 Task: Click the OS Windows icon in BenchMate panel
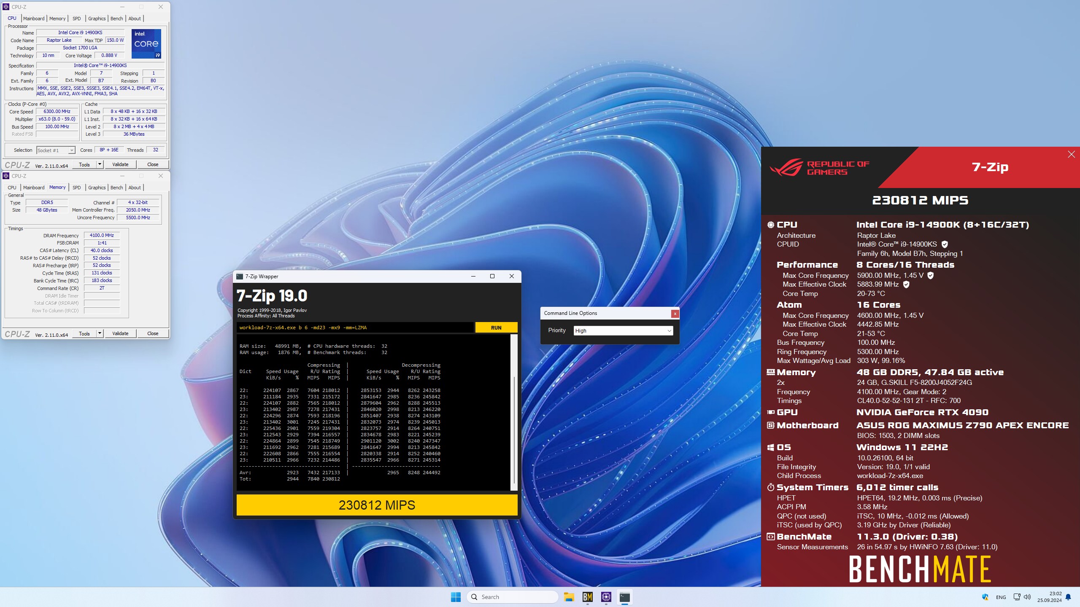[x=771, y=447]
